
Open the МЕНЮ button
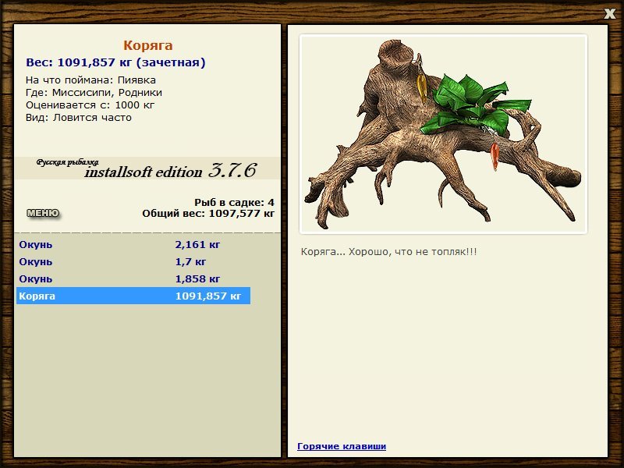pyautogui.click(x=43, y=213)
